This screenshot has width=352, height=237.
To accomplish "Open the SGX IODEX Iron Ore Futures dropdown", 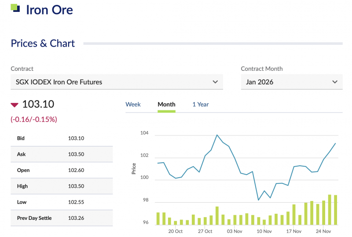I will point(117,82).
